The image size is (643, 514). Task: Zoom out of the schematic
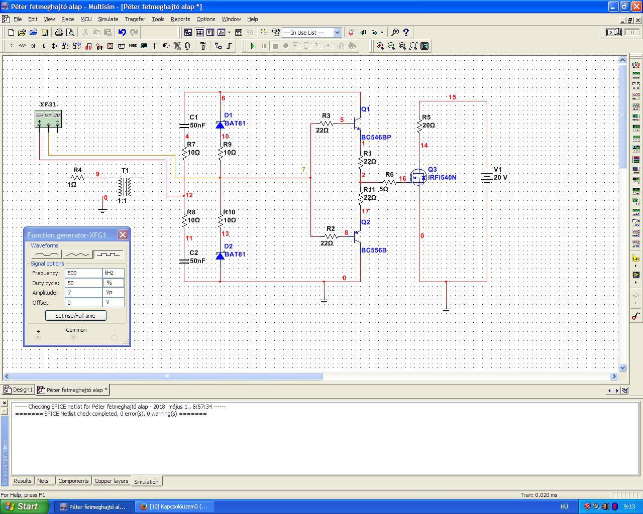point(391,46)
